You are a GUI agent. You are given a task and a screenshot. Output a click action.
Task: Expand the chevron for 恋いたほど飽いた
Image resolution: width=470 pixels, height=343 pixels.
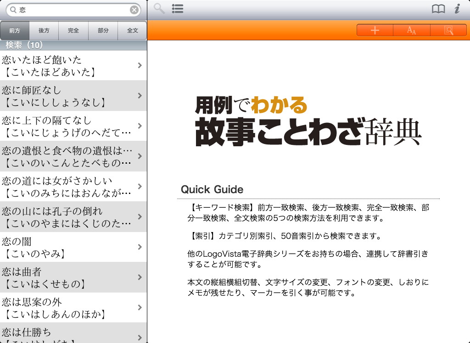coord(140,66)
